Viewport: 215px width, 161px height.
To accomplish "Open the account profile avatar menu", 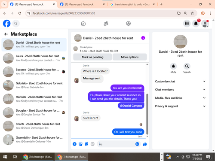I will [x=205, y=24].
